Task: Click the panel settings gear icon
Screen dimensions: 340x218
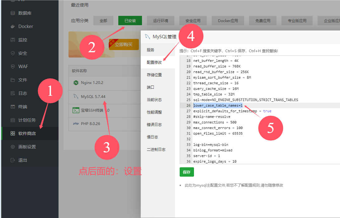Action: [13, 147]
